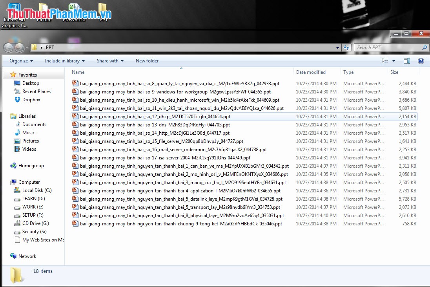
Task: Select the Videos library in the sidebar
Action: (29, 149)
